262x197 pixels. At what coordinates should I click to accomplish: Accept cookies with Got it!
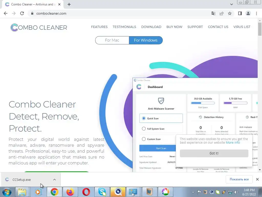click(214, 153)
